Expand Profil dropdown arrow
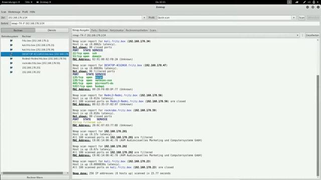 pos(294,17)
